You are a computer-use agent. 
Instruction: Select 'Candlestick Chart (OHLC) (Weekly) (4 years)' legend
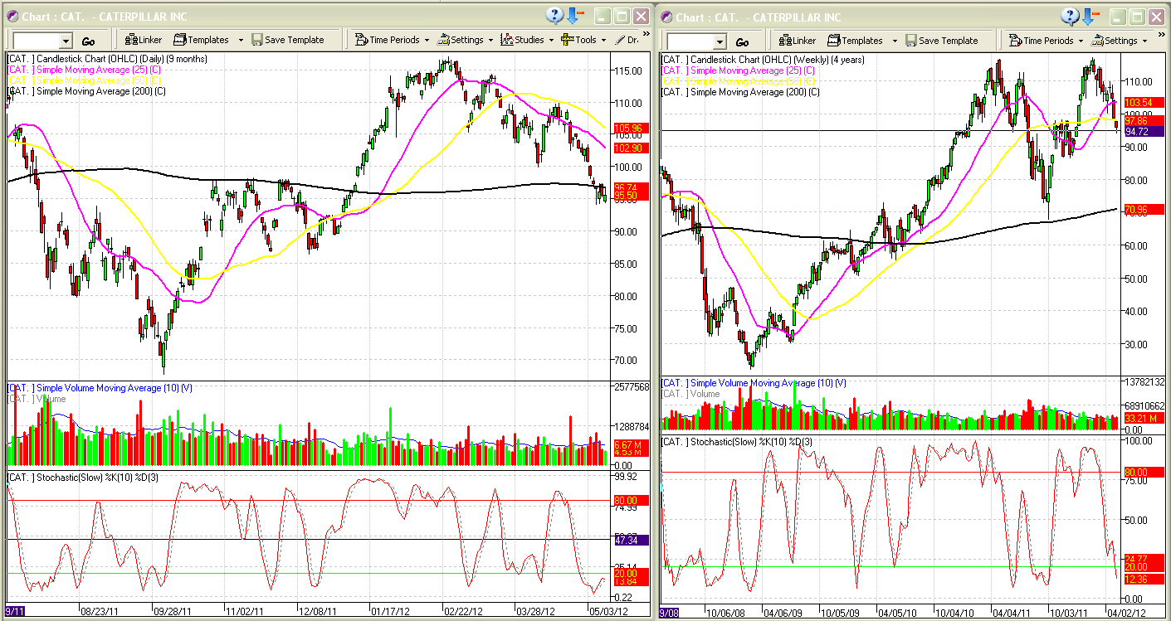tap(764, 59)
